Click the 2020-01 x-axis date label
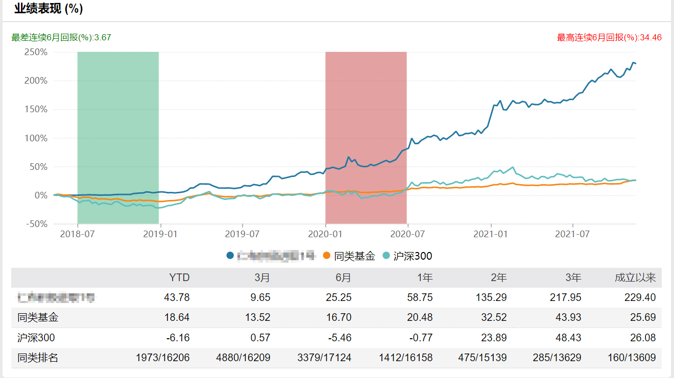Screen dimensions: 674x378 pos(325,234)
